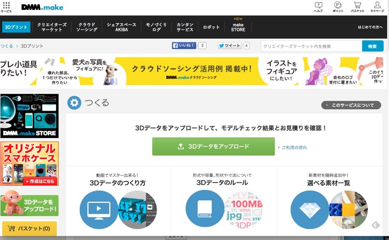
Task: Click the help icon in header
Action: click(318, 6)
